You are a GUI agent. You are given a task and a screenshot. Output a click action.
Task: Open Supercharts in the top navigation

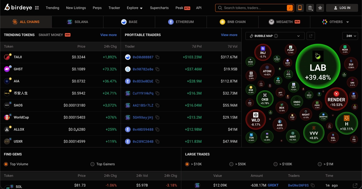click(x=159, y=8)
